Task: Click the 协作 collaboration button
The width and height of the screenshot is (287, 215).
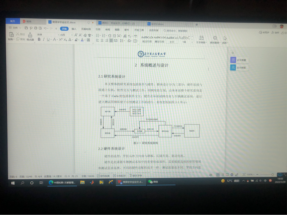Action: click(x=275, y=33)
